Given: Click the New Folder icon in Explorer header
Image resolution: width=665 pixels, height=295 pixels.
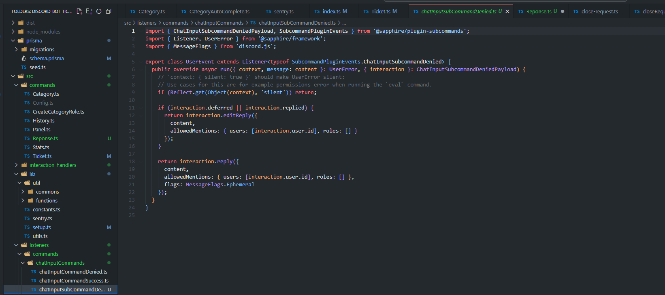Looking at the screenshot, I should [89, 11].
